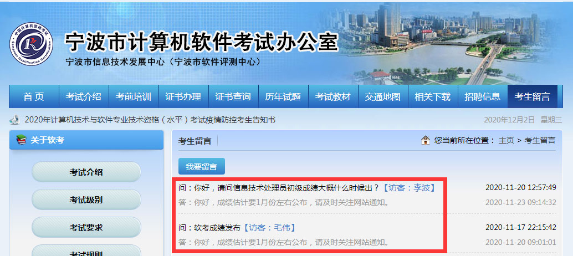The width and height of the screenshot is (573, 256).
Task: Click the megaphone announcement icon
Action: pos(14,120)
